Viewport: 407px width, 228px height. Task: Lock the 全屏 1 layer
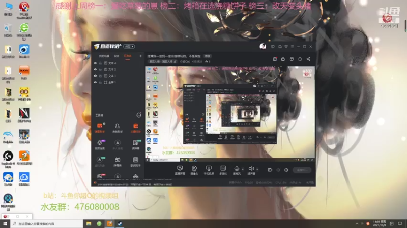click(100, 82)
